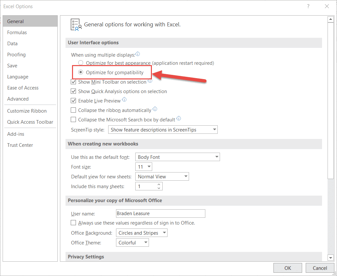The height and width of the screenshot is (276, 337).
Task: Click info icon next to Show Mini Toolbar
Action: point(150,81)
